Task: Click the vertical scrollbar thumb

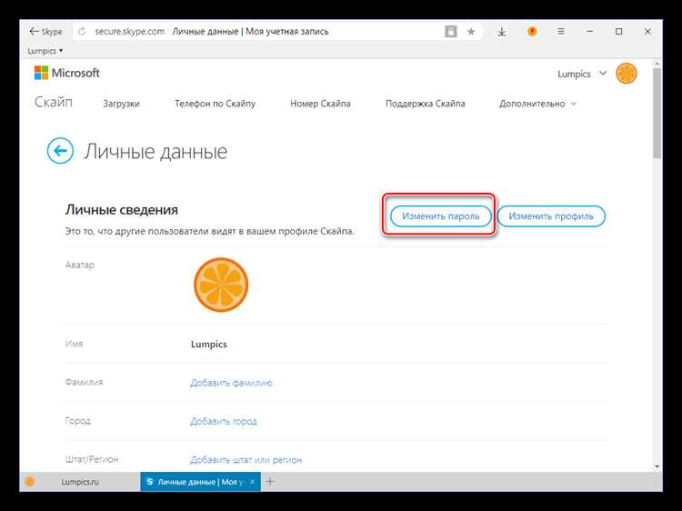Action: click(x=657, y=113)
